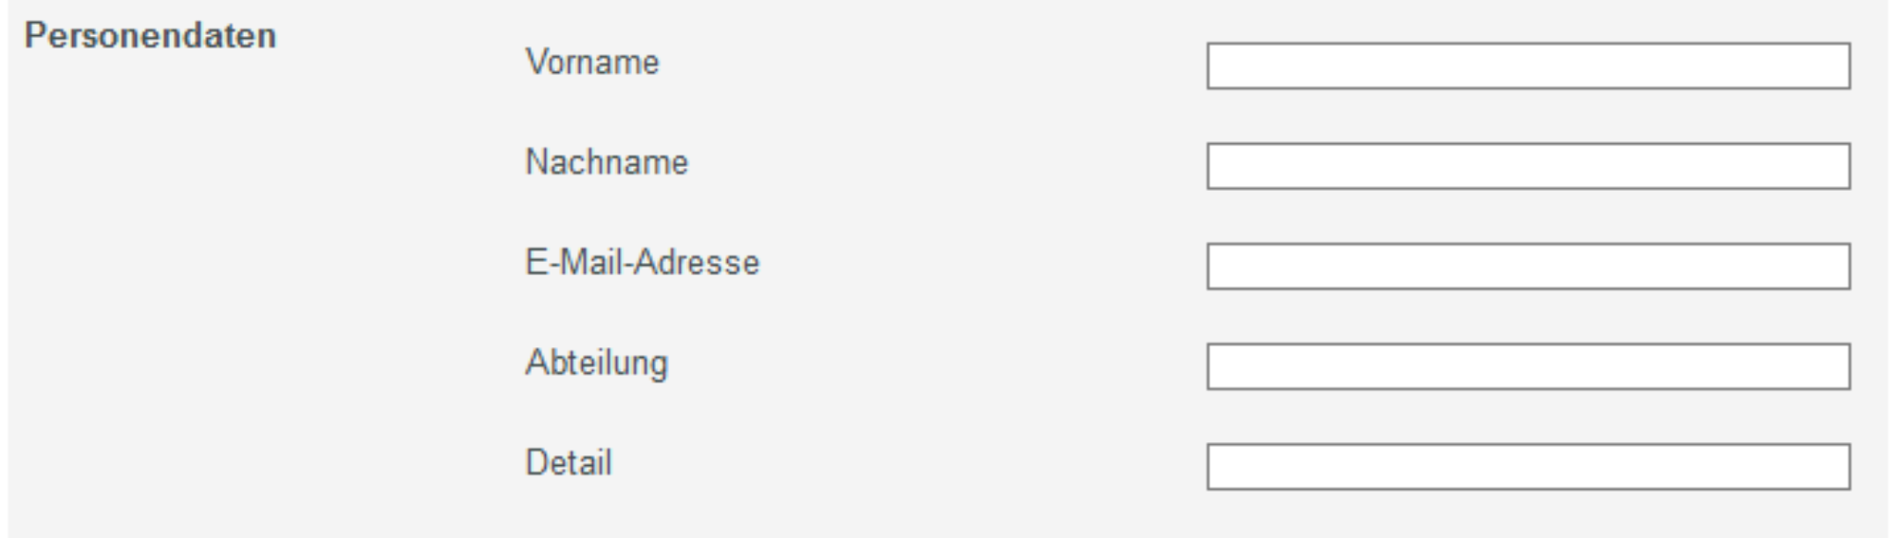The height and width of the screenshot is (538, 1904).
Task: Place cursor in first name field
Action: click(x=1528, y=66)
